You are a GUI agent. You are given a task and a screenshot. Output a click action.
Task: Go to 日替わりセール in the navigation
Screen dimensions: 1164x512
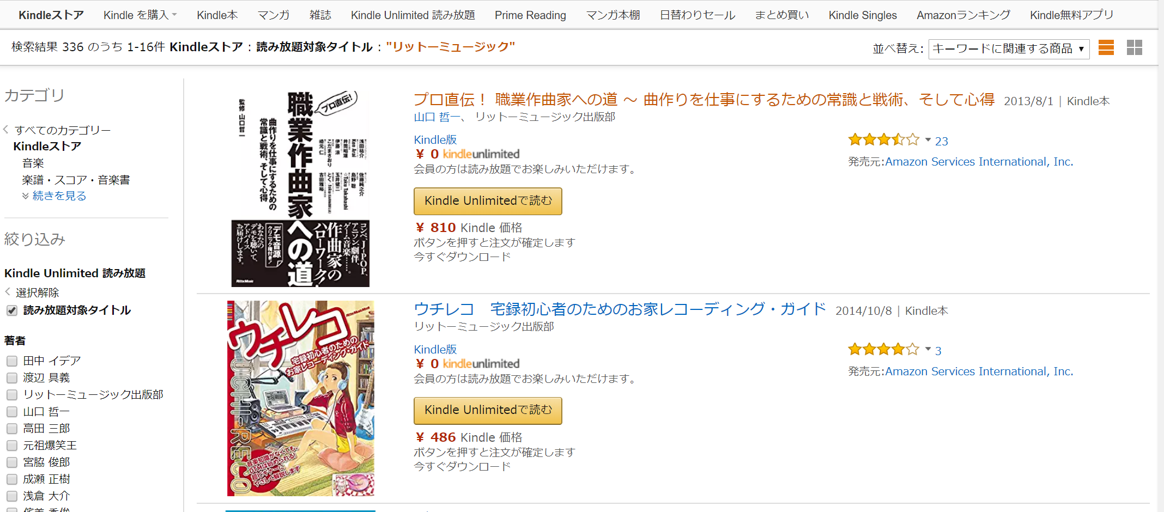tap(697, 15)
